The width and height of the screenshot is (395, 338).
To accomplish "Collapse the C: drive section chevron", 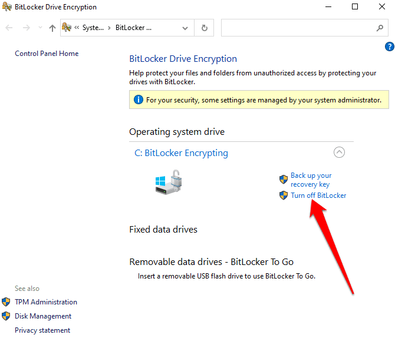I will click(x=339, y=153).
